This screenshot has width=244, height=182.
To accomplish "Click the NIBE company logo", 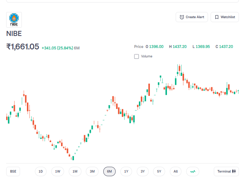I will point(14,20).
